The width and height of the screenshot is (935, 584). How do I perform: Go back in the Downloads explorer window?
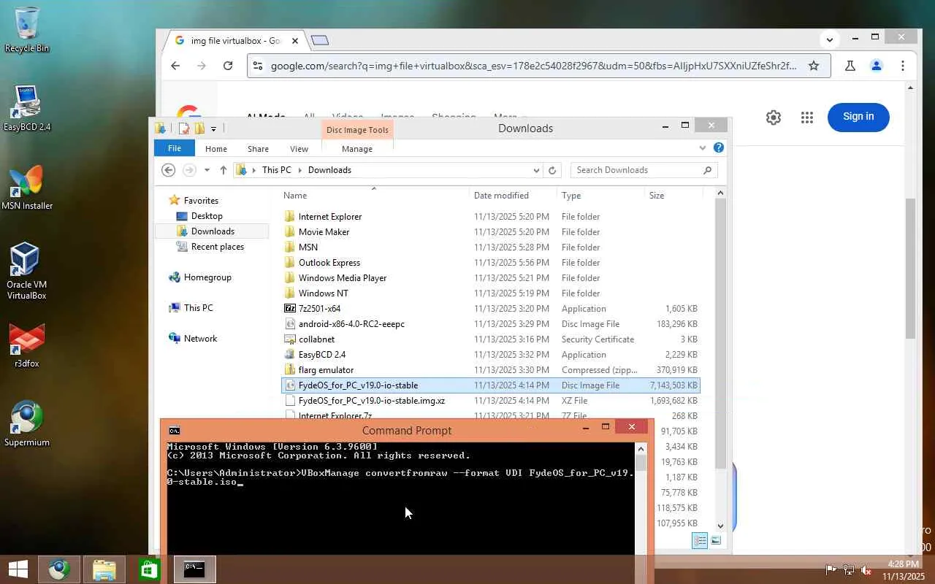coord(169,170)
